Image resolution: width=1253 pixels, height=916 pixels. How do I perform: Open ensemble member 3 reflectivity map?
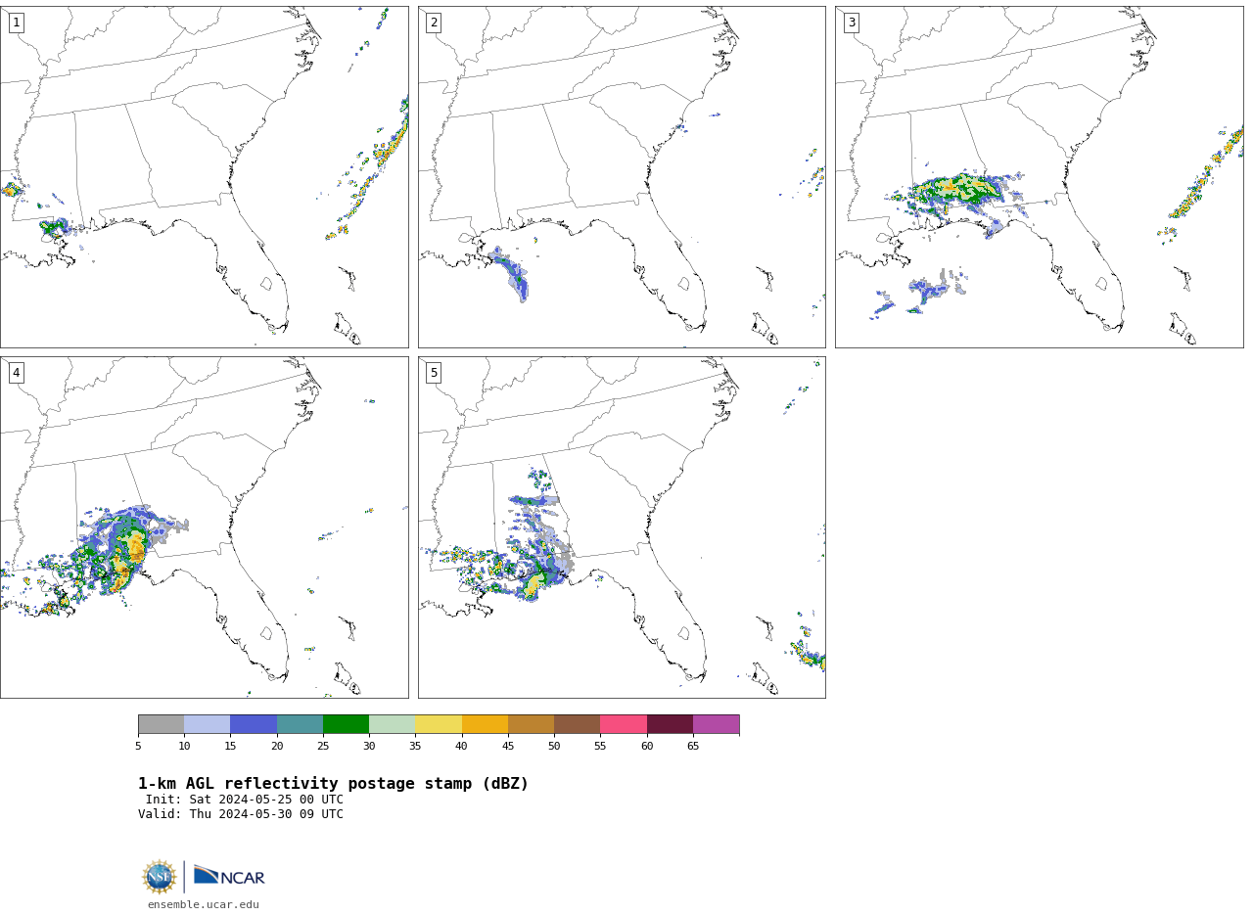click(1039, 177)
